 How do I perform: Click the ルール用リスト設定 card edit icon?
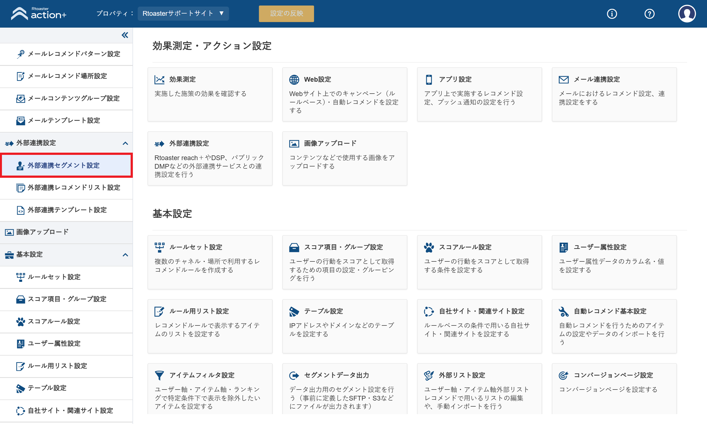tap(159, 311)
